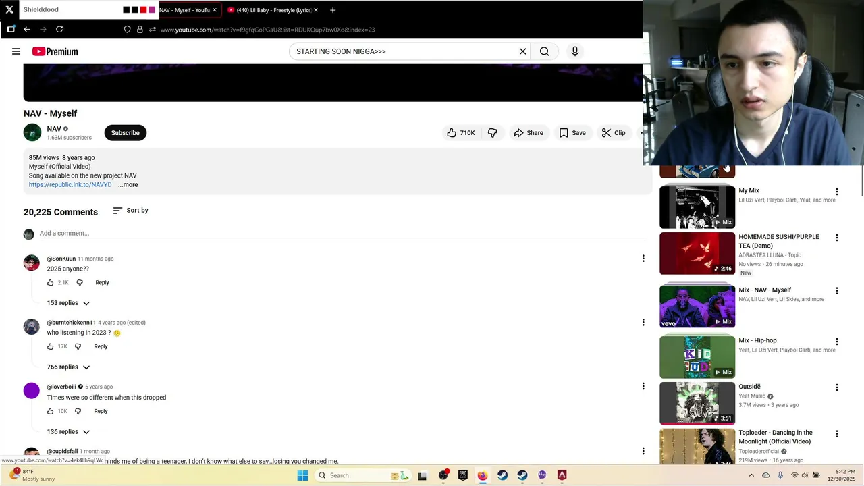Share the video using the Share button
The height and width of the screenshot is (486, 864).
529,133
